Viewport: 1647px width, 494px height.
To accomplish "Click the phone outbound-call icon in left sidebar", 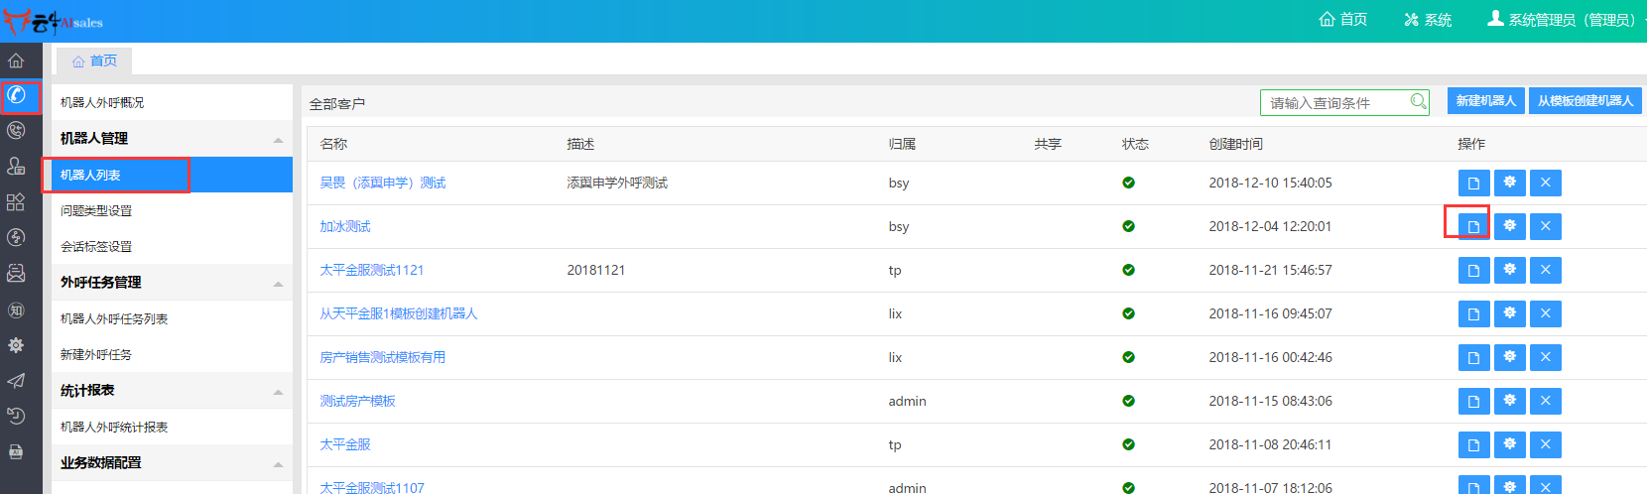I will (17, 95).
